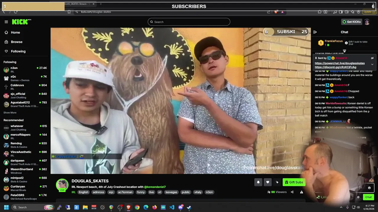The width and height of the screenshot is (378, 212).
Task: Select the IRL category link
Action: tap(74, 192)
